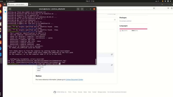Click the Packages heading in the sidebar

pyautogui.click(x=123, y=18)
